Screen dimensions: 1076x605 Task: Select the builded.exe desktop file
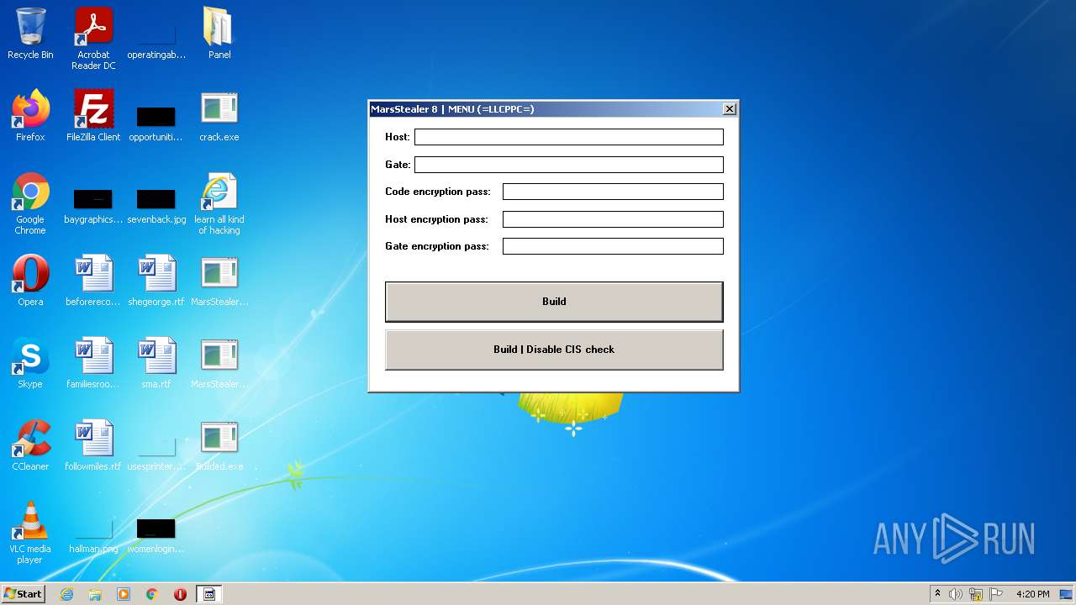tap(219, 445)
